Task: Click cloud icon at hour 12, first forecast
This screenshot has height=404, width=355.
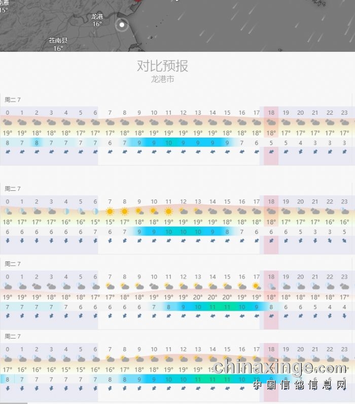Action: pyautogui.click(x=183, y=122)
